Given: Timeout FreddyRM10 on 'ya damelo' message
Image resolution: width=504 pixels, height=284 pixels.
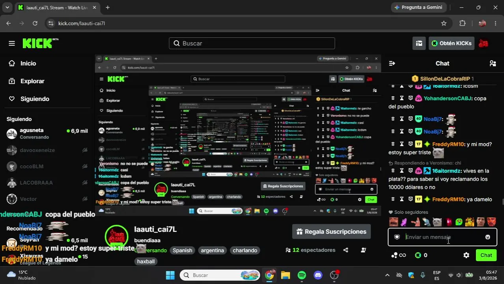Looking at the screenshot, I should coord(402,199).
